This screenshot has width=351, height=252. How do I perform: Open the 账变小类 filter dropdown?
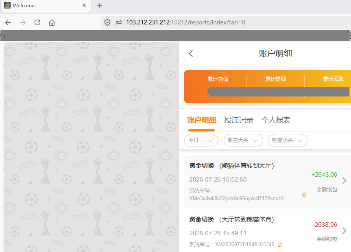click(288, 140)
